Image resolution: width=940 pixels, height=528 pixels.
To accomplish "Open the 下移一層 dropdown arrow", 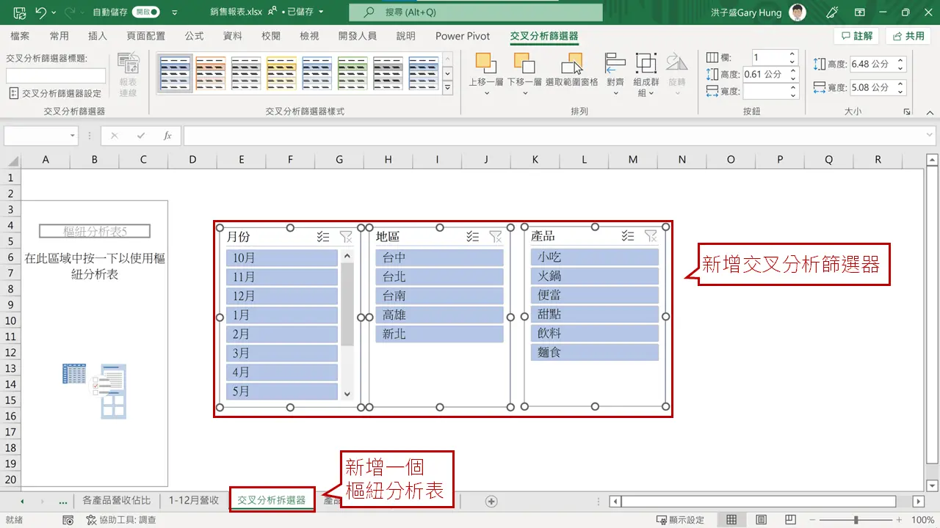I will pos(524,93).
